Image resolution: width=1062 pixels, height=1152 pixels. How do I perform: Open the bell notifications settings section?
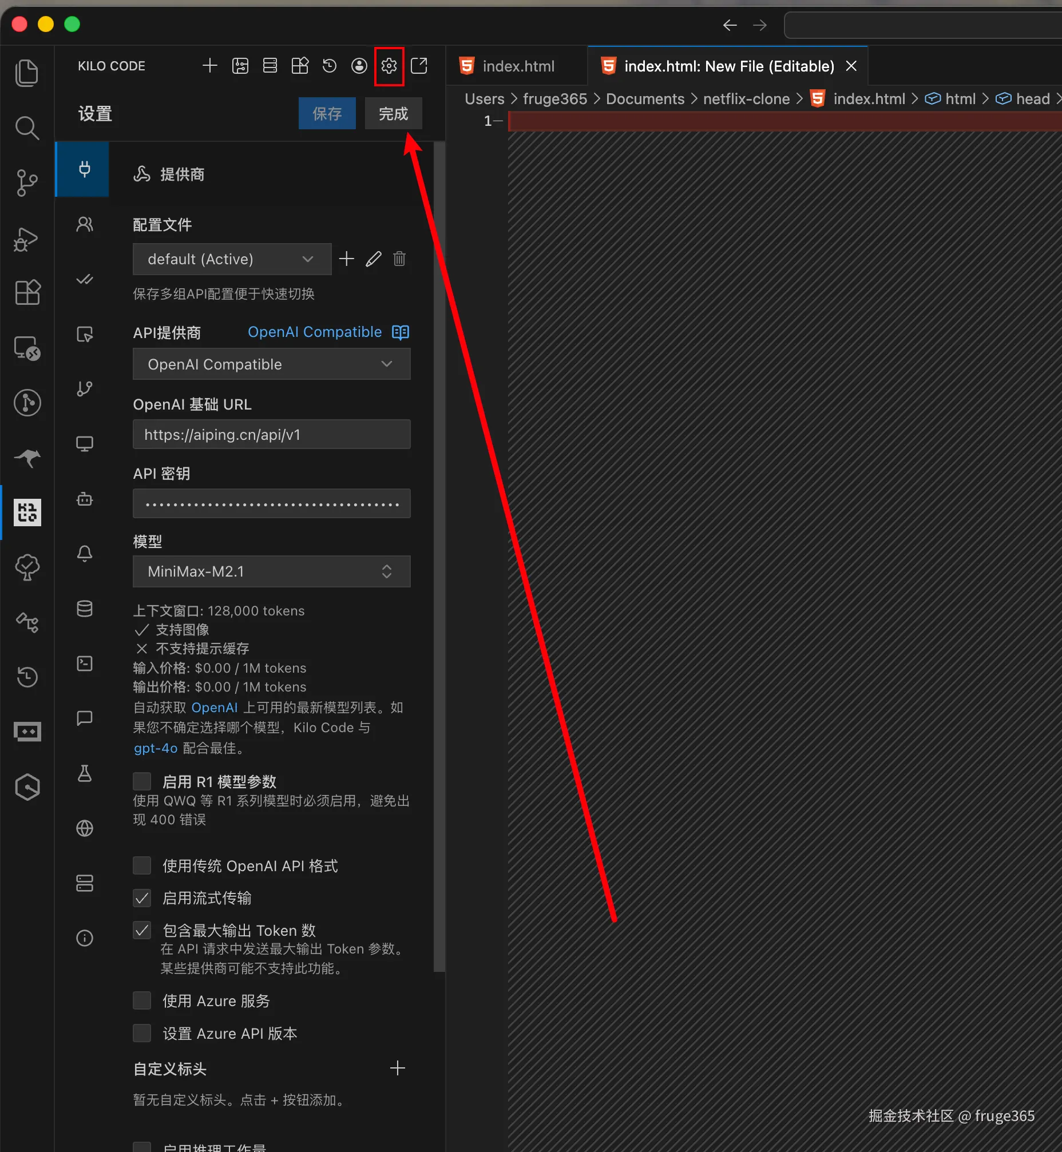[x=85, y=553]
